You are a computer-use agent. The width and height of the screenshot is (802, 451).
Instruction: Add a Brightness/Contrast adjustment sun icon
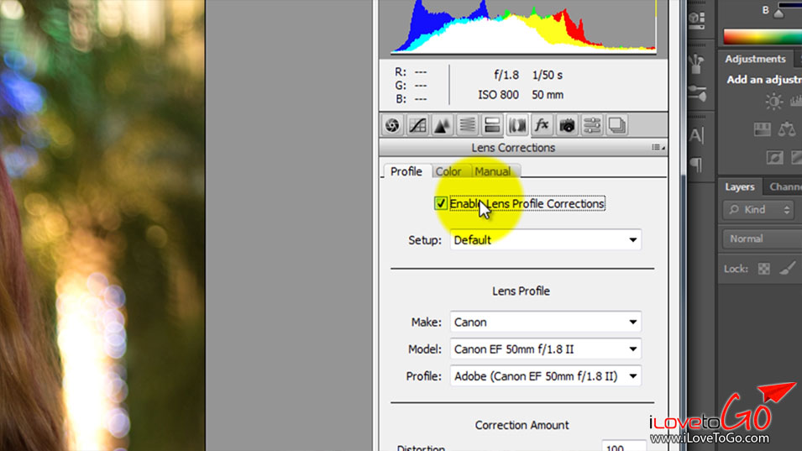(x=773, y=102)
